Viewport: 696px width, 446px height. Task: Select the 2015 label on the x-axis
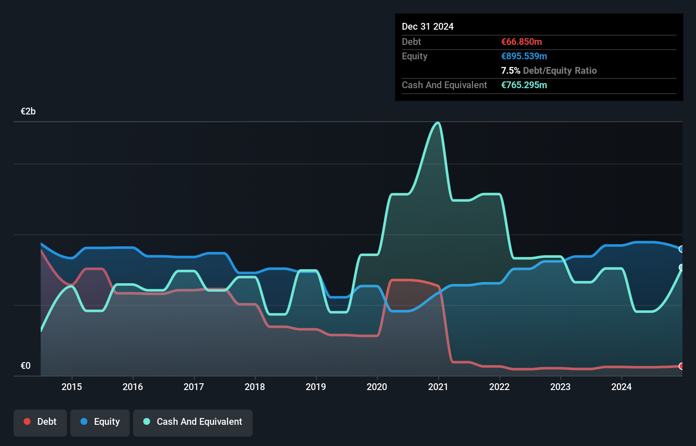(72, 387)
